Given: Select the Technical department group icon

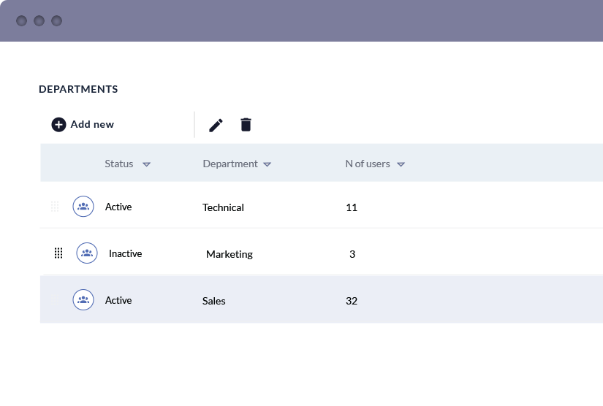Looking at the screenshot, I should pos(83,206).
